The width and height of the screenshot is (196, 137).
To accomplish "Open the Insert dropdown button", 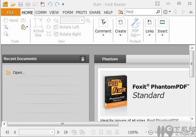I will pyautogui.click(x=162, y=27).
